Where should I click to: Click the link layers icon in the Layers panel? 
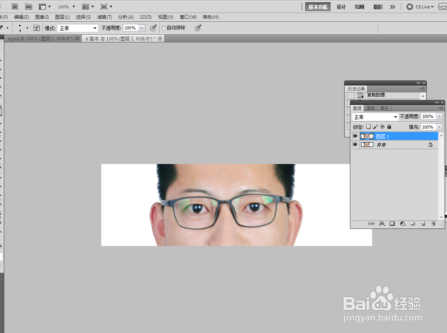pyautogui.click(x=371, y=224)
